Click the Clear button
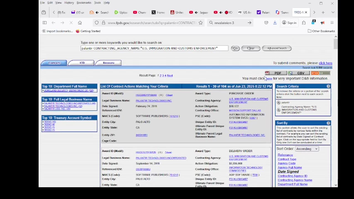Viewport: 354px width, 199px height. [x=251, y=48]
